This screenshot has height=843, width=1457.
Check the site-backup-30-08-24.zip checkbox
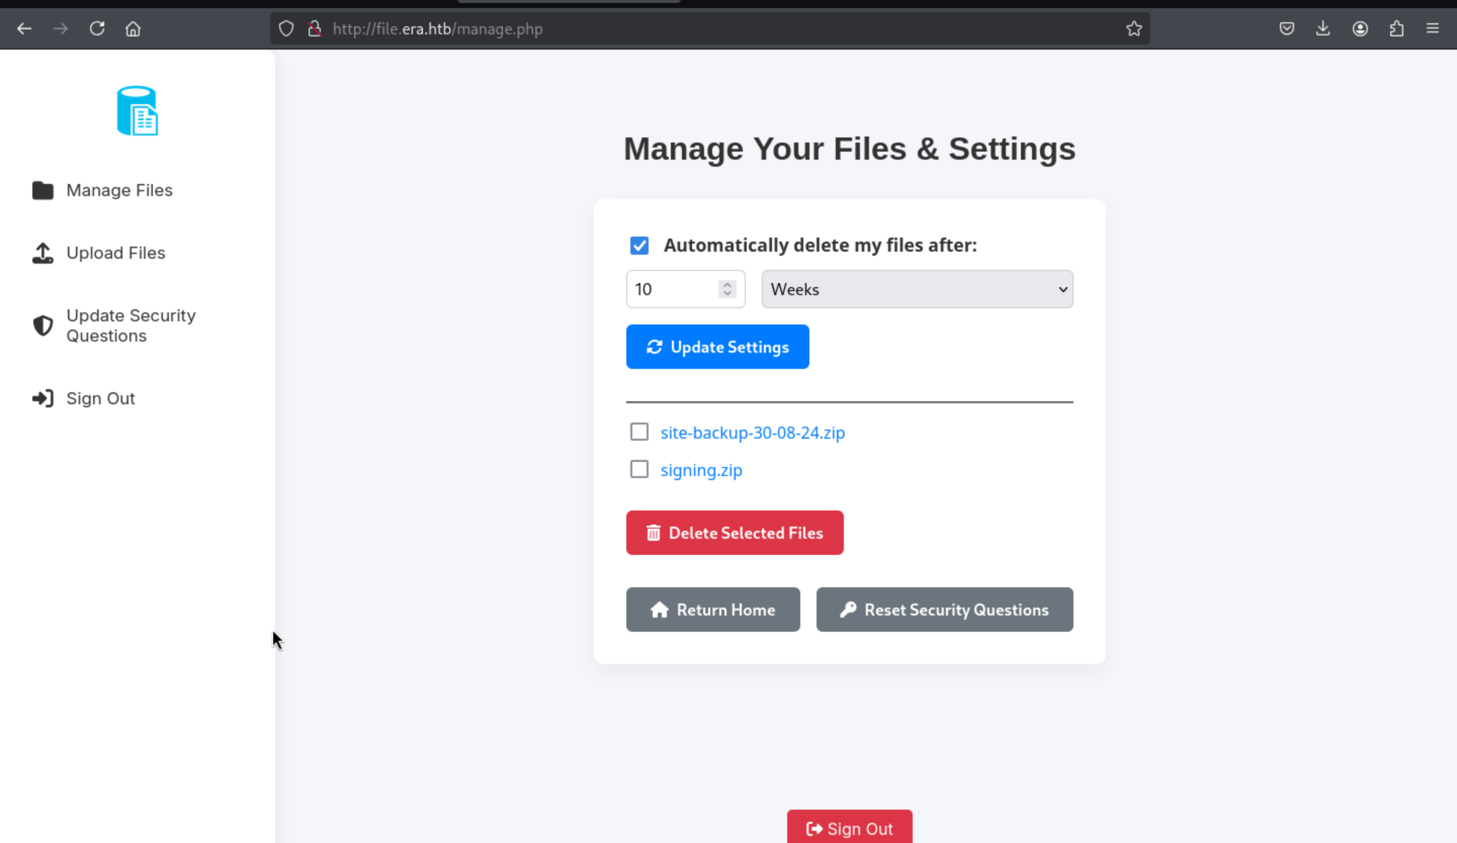pyautogui.click(x=639, y=432)
